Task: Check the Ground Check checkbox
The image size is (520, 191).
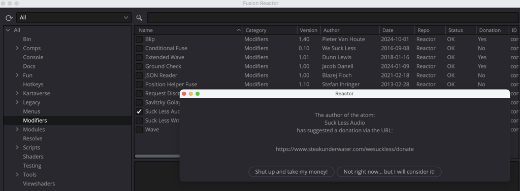Action: click(139, 66)
